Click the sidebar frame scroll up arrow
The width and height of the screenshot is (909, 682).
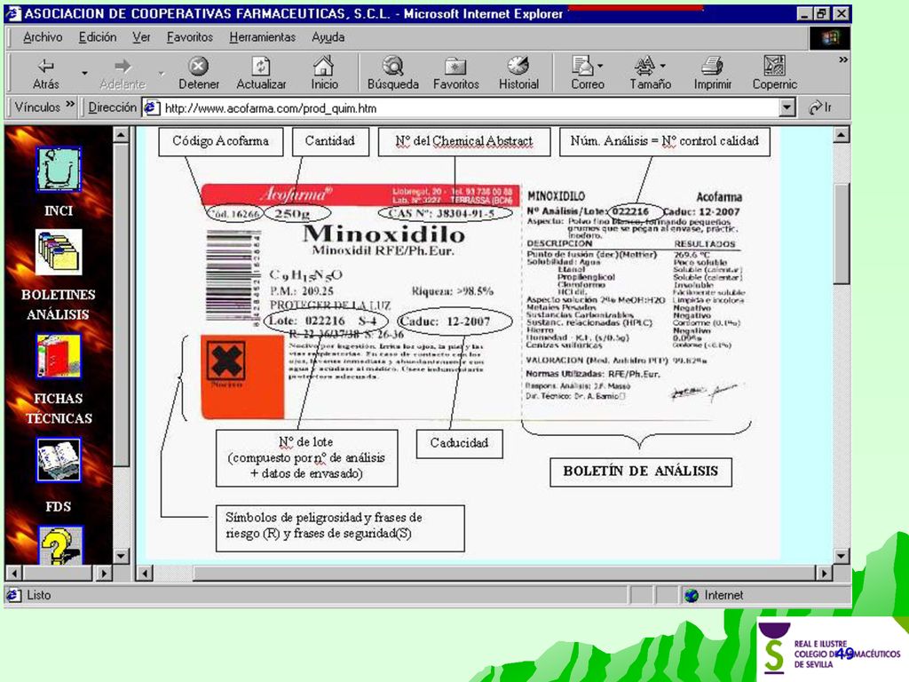(121, 135)
